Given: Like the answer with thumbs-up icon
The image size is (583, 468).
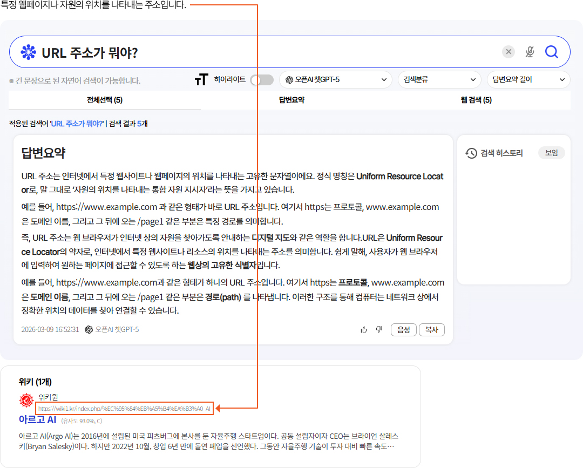Looking at the screenshot, I should pos(364,330).
